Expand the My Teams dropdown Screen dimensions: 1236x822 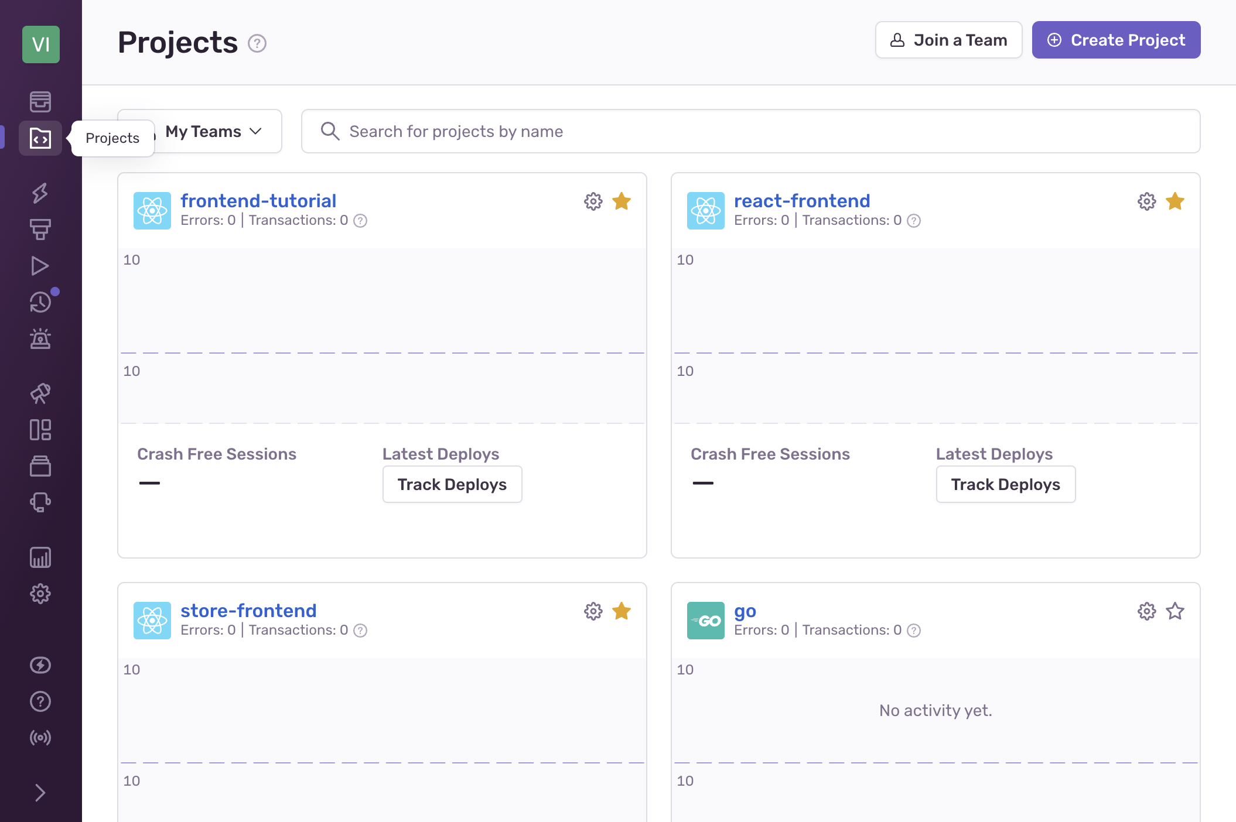click(213, 131)
